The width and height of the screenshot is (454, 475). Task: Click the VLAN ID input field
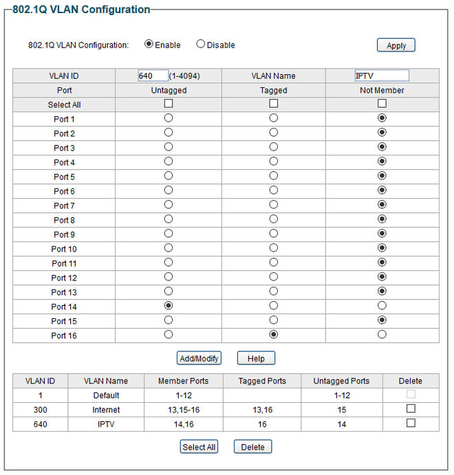(x=153, y=76)
